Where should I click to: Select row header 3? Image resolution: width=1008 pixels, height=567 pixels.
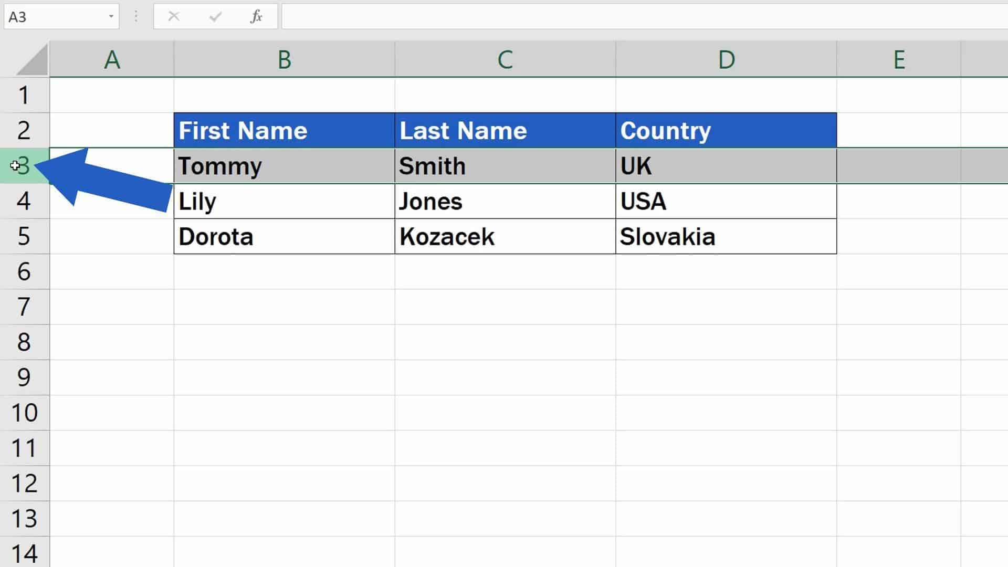pyautogui.click(x=25, y=165)
